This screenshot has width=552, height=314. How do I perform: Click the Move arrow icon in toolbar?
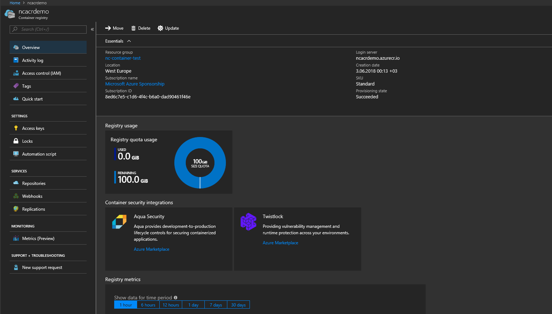pos(108,28)
